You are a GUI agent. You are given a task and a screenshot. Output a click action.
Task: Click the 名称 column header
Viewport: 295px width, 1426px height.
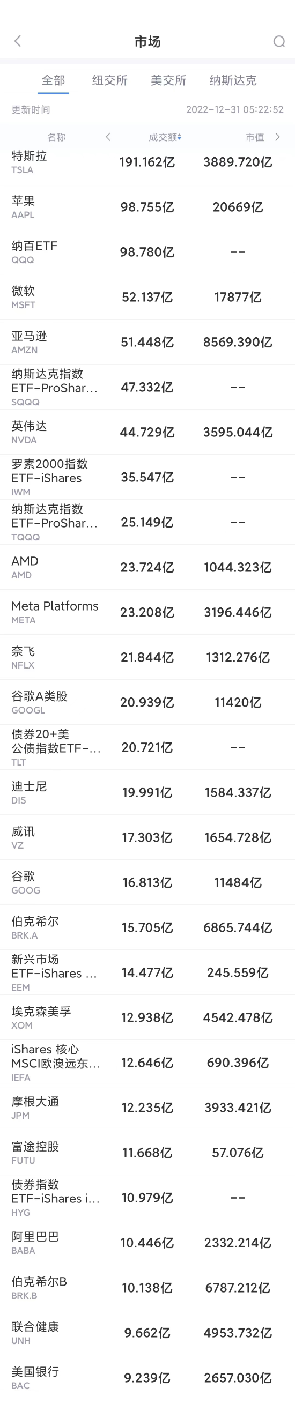tap(56, 137)
